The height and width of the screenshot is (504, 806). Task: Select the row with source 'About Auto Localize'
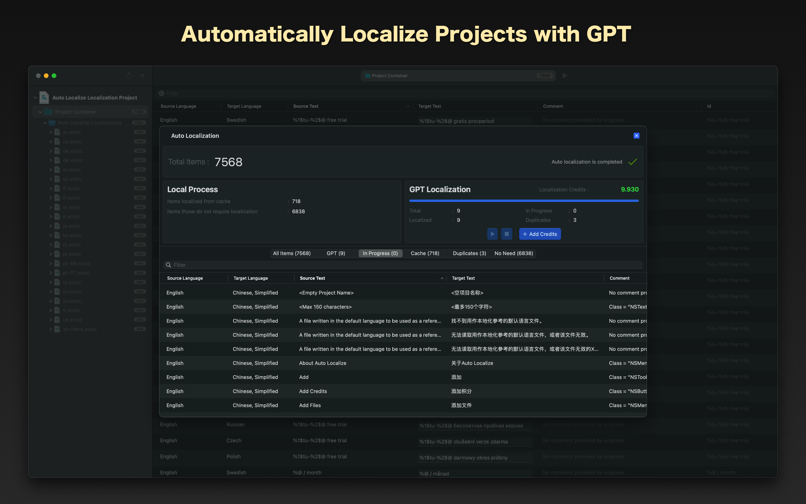point(403,363)
